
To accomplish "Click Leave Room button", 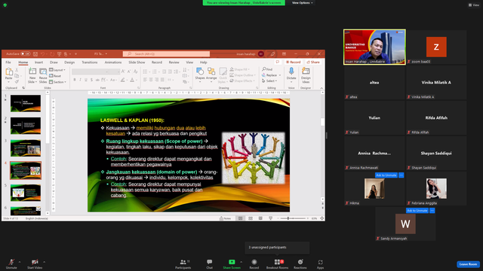I will pos(468,264).
